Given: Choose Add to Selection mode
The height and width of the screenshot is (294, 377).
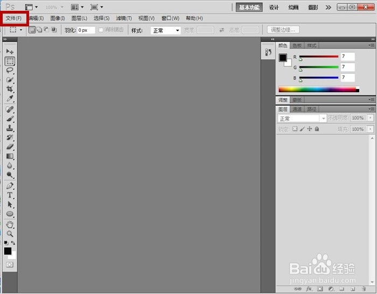Looking at the screenshot, I should [39, 30].
